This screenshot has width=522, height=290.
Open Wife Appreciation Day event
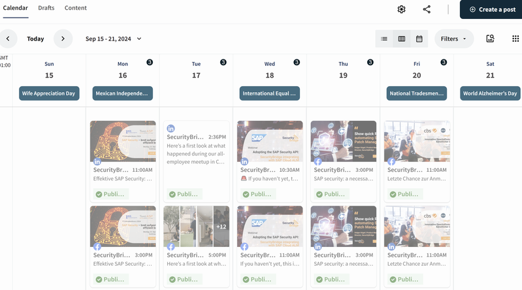pos(49,93)
